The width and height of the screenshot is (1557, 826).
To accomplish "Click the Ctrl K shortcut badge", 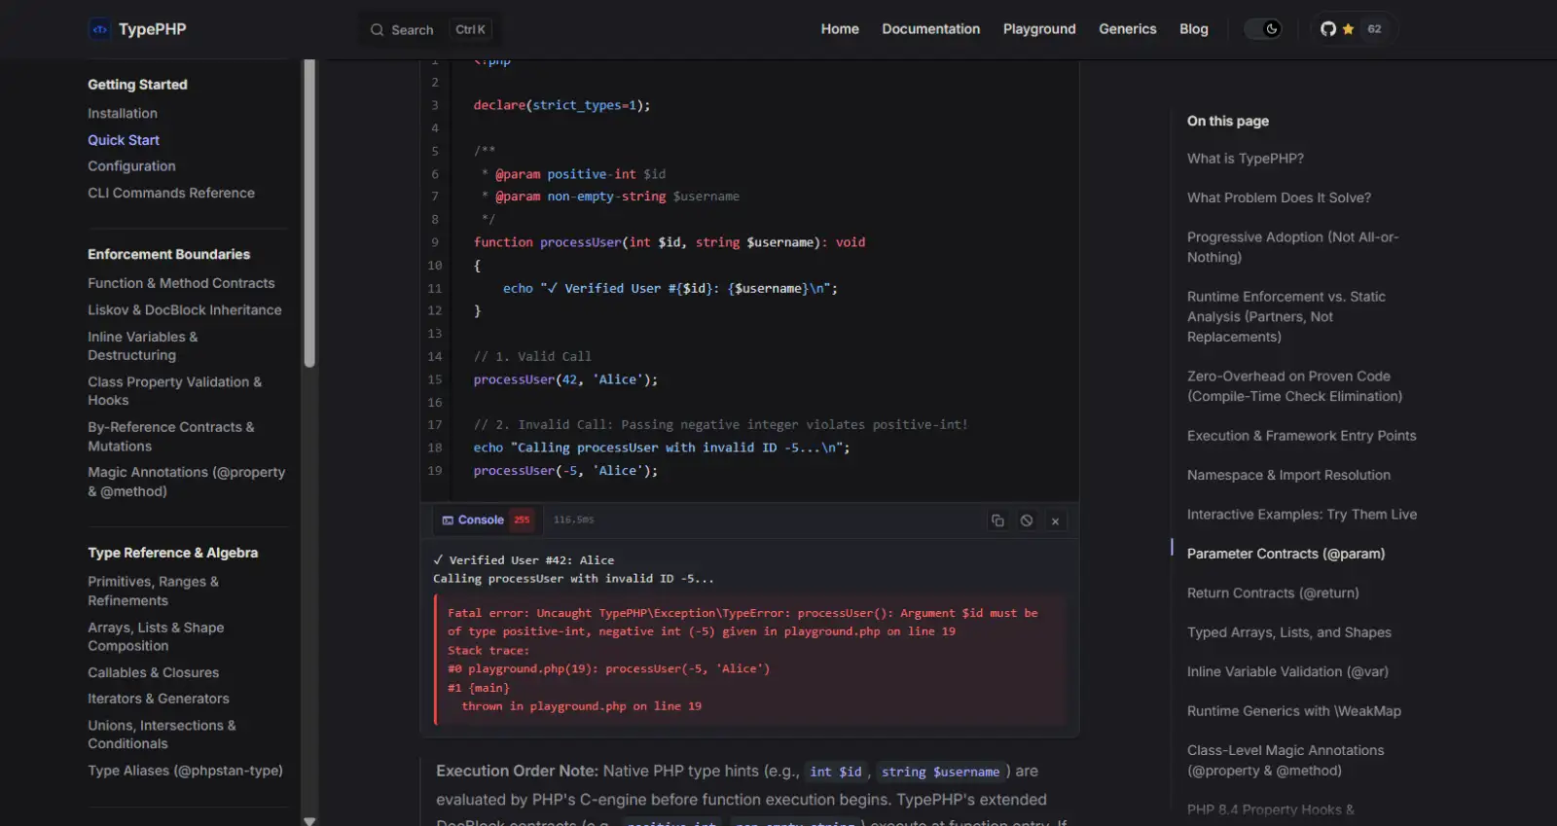I will [470, 30].
